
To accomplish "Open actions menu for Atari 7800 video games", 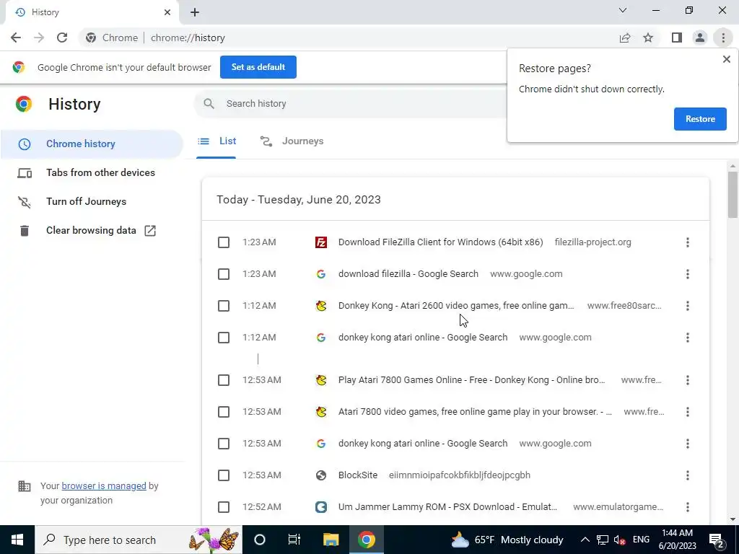I will click(688, 412).
